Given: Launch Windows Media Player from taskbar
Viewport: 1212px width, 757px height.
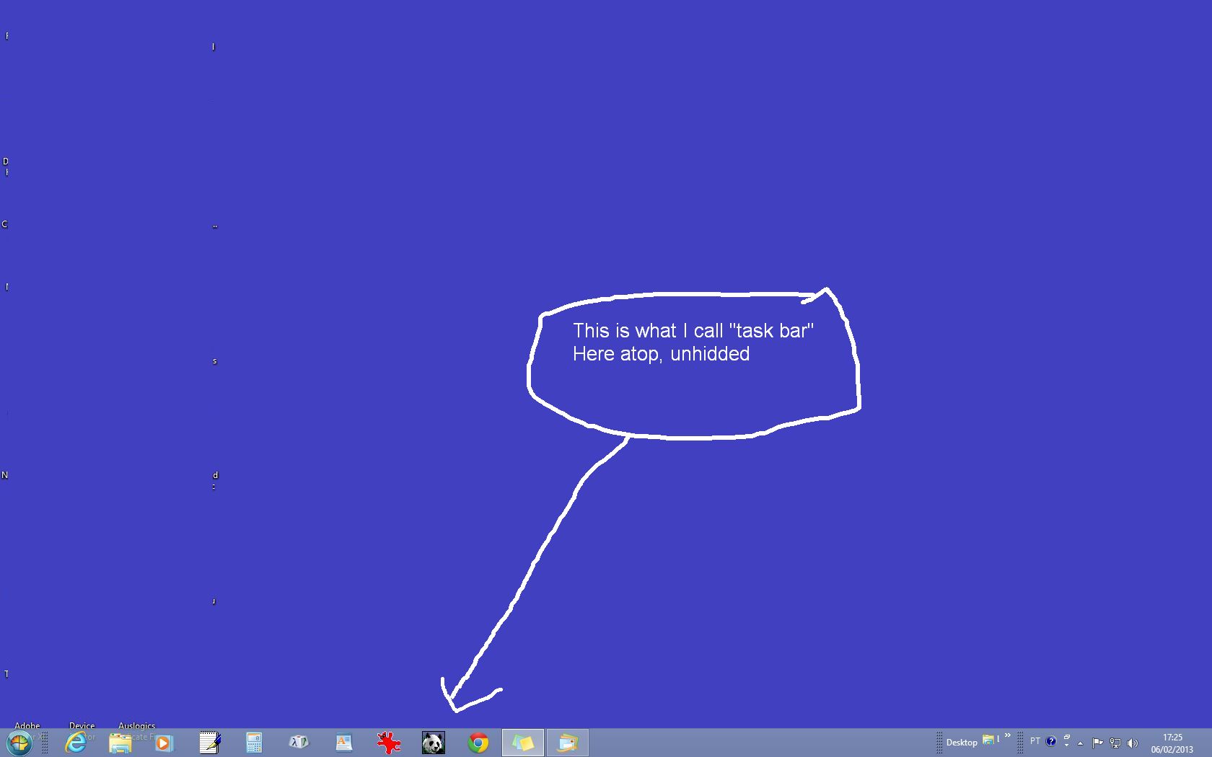Looking at the screenshot, I should point(164,743).
